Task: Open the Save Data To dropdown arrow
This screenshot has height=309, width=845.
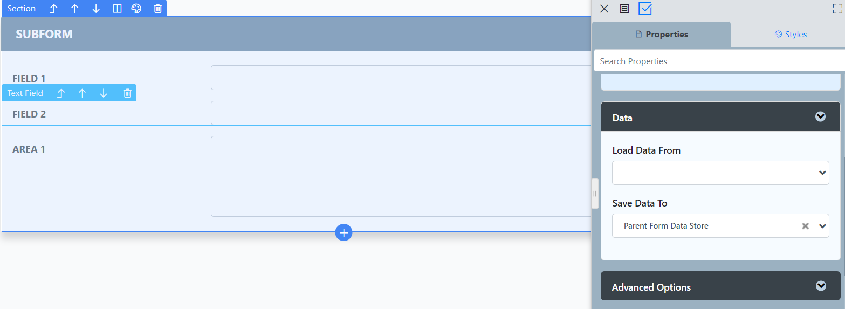Action: pyautogui.click(x=822, y=226)
